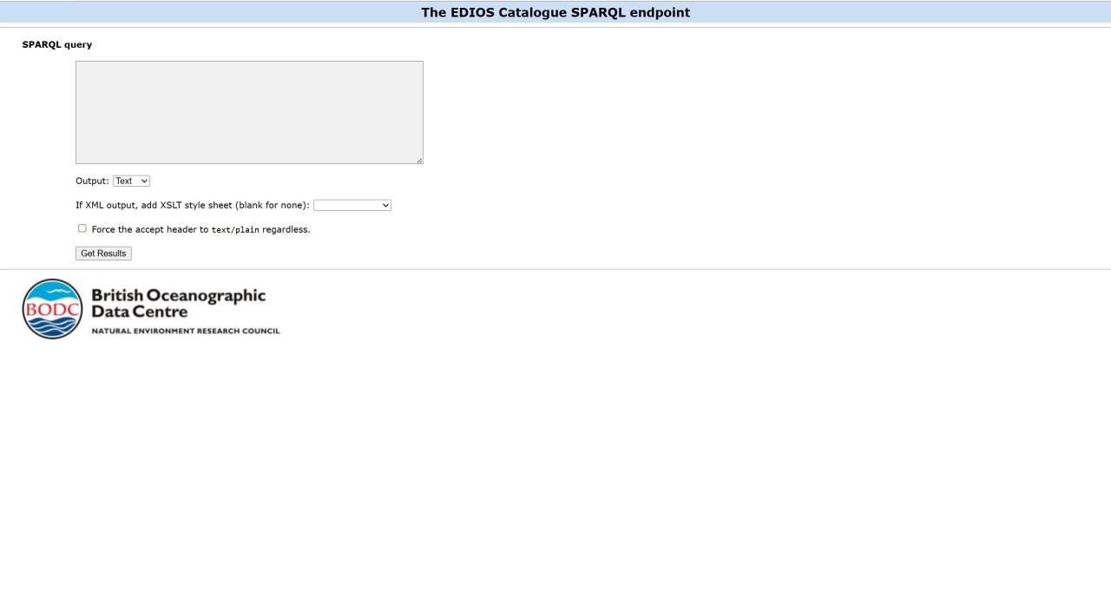This screenshot has width=1111, height=607.
Task: Click the textarea resize handle
Action: click(419, 161)
